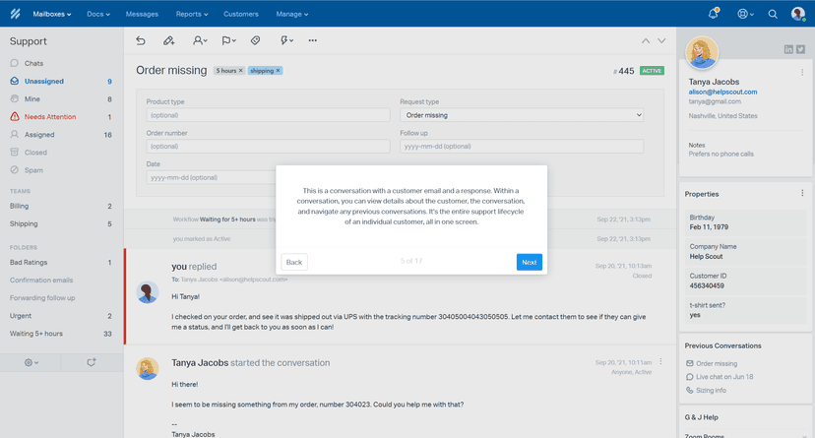Click the tag icon in conversation toolbar

(255, 40)
